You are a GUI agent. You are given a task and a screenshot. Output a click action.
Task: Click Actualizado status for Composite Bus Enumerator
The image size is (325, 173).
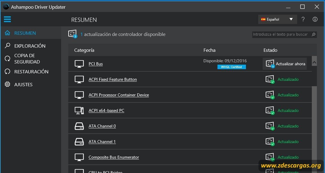(288, 157)
